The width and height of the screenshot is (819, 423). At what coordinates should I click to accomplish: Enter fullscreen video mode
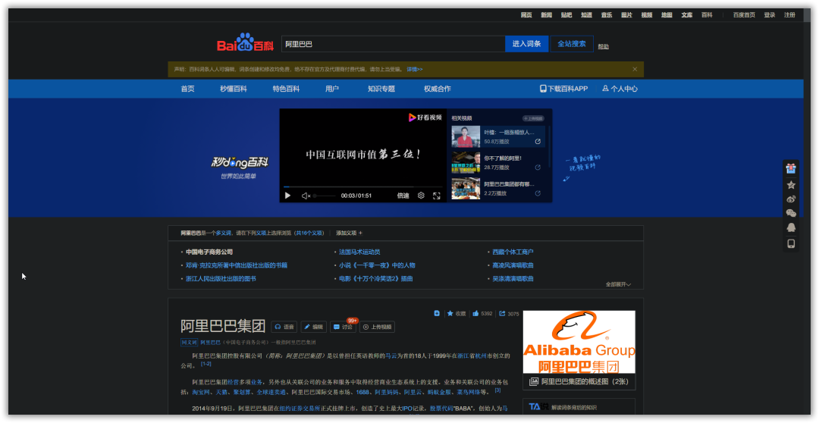pos(437,196)
